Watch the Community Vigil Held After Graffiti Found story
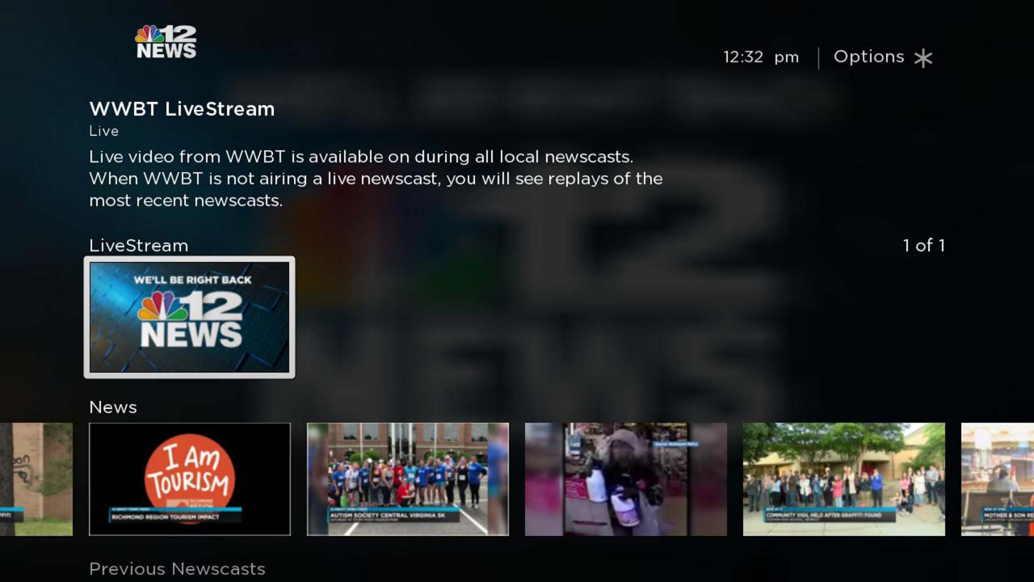Screen dimensions: 1034x582 (x=843, y=479)
